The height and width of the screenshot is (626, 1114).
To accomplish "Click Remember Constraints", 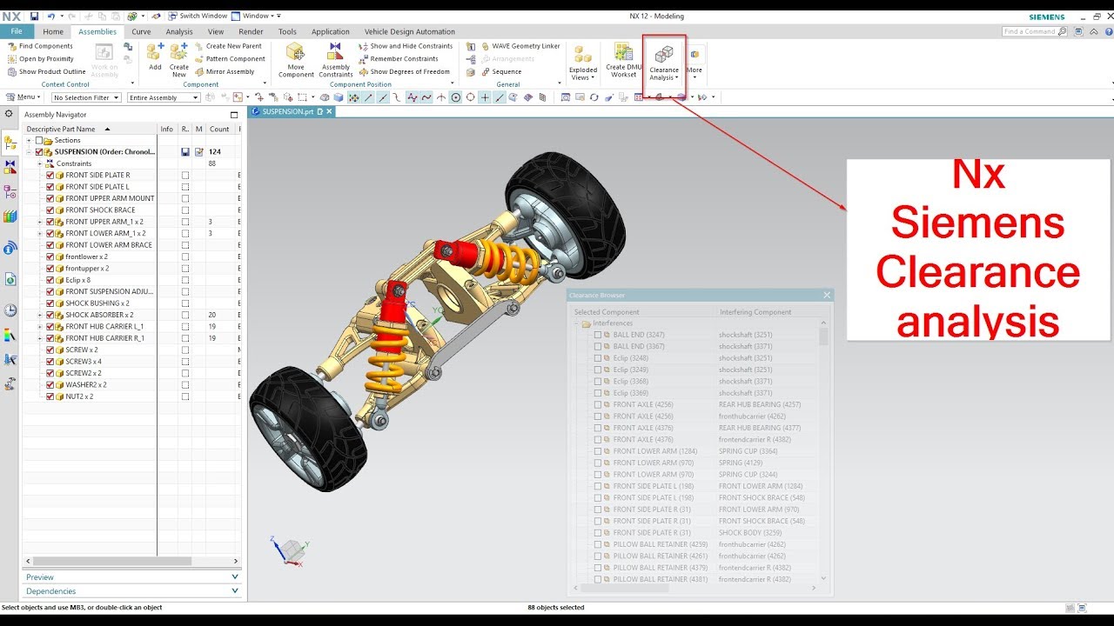I will (399, 59).
